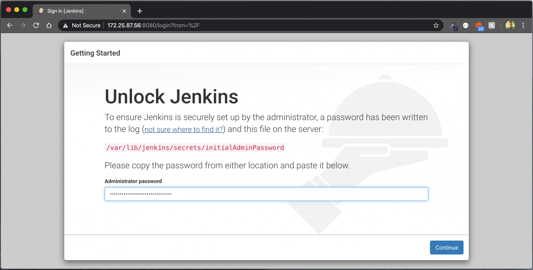Open the user profile avatar
Image resolution: width=533 pixels, height=270 pixels.
click(510, 26)
